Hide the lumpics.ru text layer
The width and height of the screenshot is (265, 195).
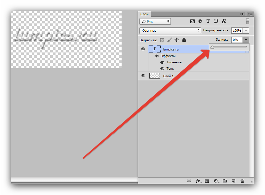(x=143, y=49)
